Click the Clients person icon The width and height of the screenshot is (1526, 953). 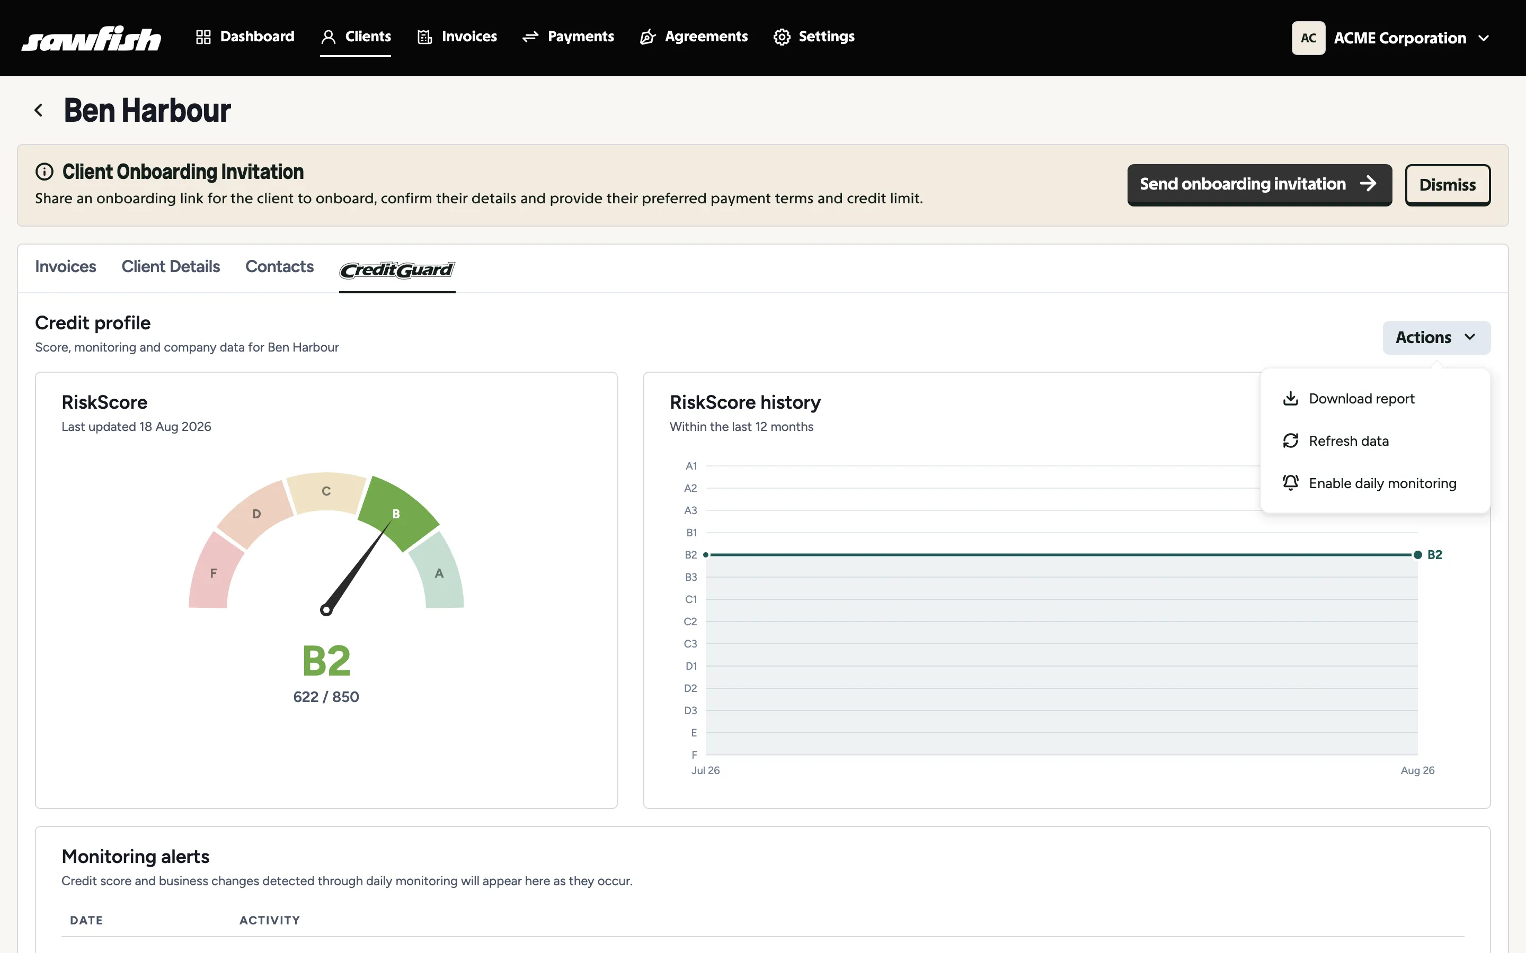tap(328, 37)
